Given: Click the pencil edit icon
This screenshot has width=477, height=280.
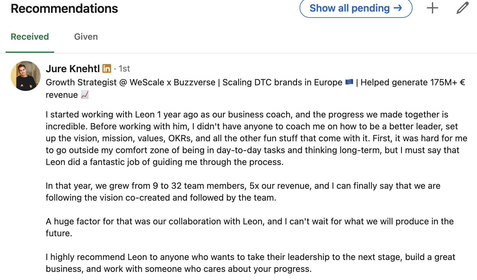Looking at the screenshot, I should (x=462, y=8).
